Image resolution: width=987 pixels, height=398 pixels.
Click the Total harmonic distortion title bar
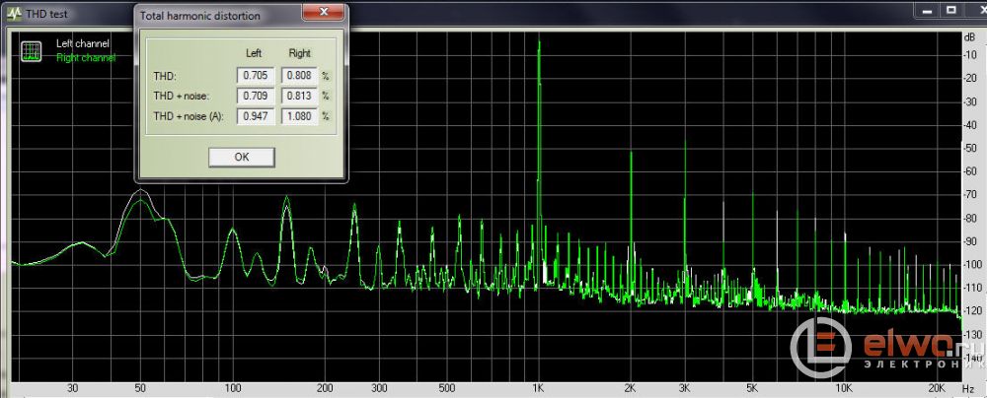(x=217, y=16)
